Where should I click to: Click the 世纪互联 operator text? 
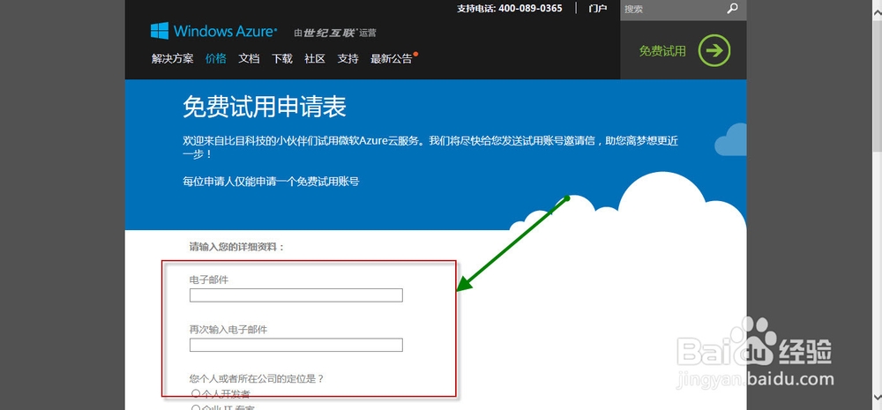point(329,33)
